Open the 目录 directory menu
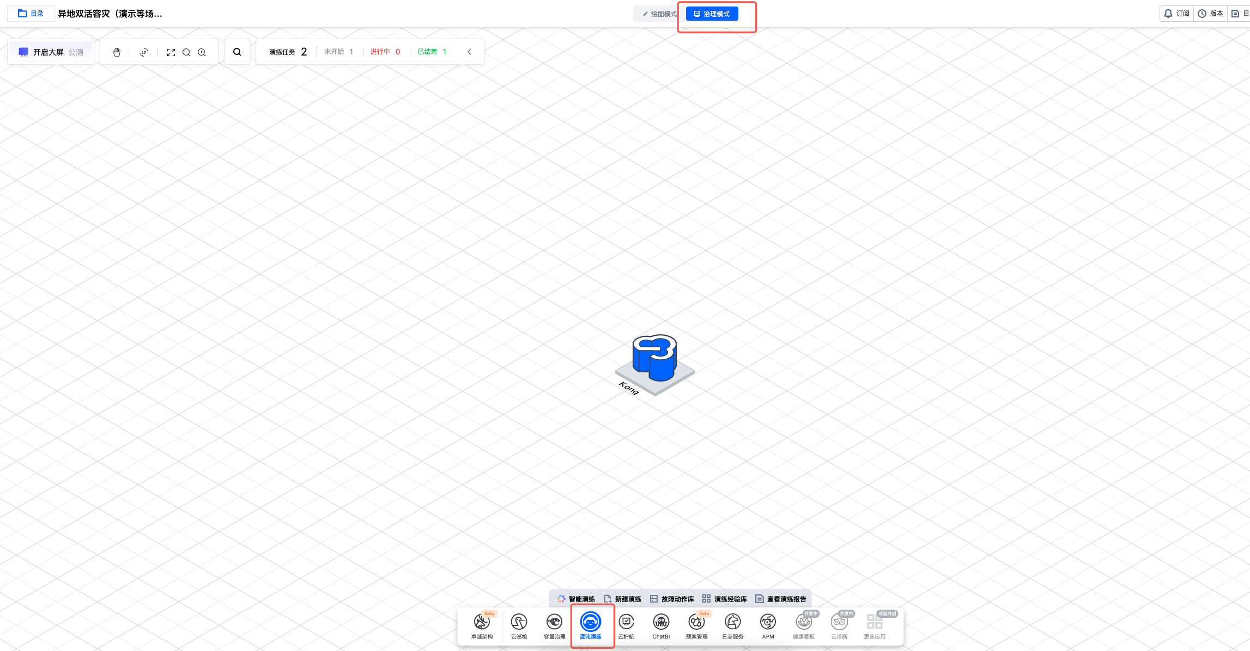 point(31,14)
